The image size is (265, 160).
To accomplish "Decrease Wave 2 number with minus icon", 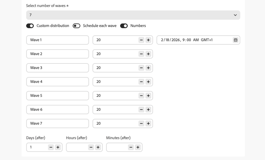I will pyautogui.click(x=141, y=54).
